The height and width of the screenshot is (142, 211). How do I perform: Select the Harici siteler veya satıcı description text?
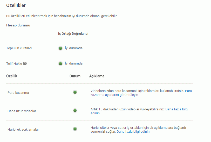coord(138,130)
